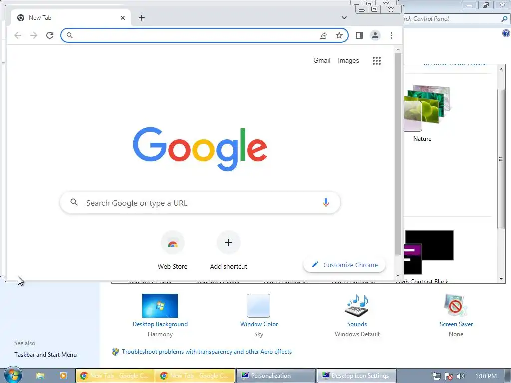
Task: Open the Windows Start orb
Action: click(13, 375)
